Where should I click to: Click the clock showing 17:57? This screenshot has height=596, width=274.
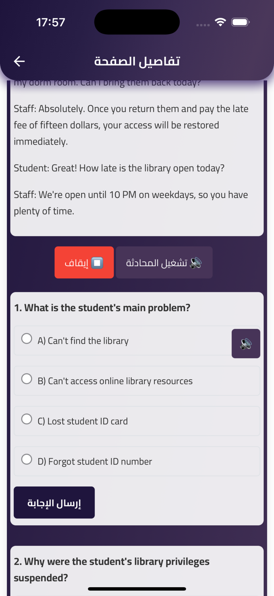coord(50,22)
